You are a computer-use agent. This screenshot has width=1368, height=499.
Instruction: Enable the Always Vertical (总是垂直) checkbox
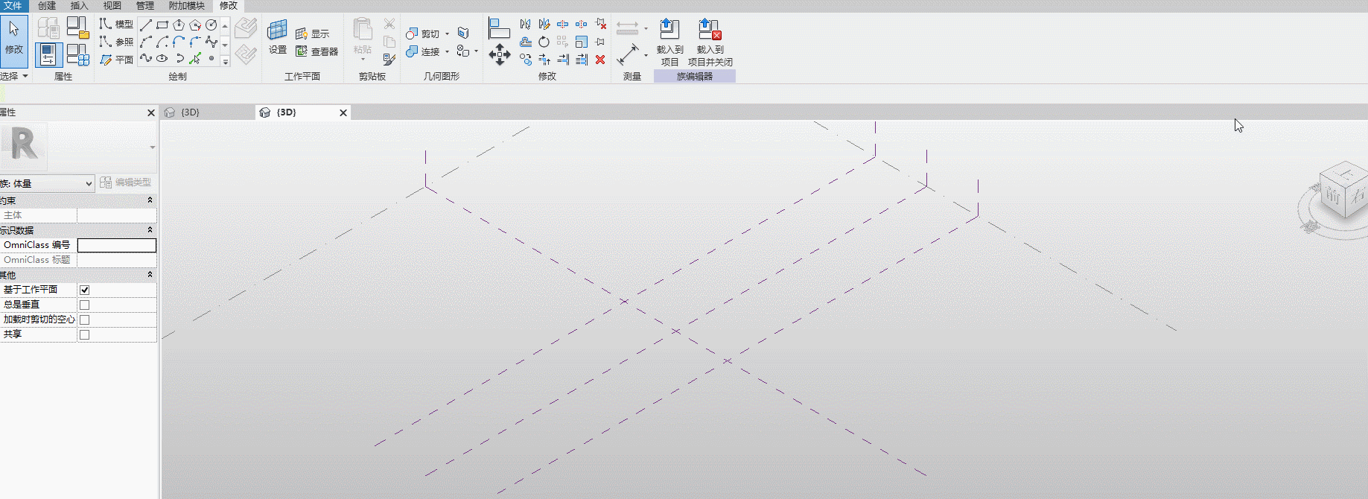(85, 305)
